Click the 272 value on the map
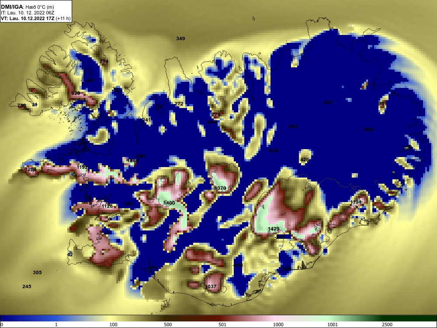Screen dimensions: 437x328 coord(179,104)
